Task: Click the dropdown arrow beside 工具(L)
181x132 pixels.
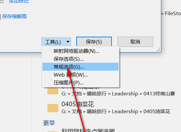Action: click(x=68, y=42)
